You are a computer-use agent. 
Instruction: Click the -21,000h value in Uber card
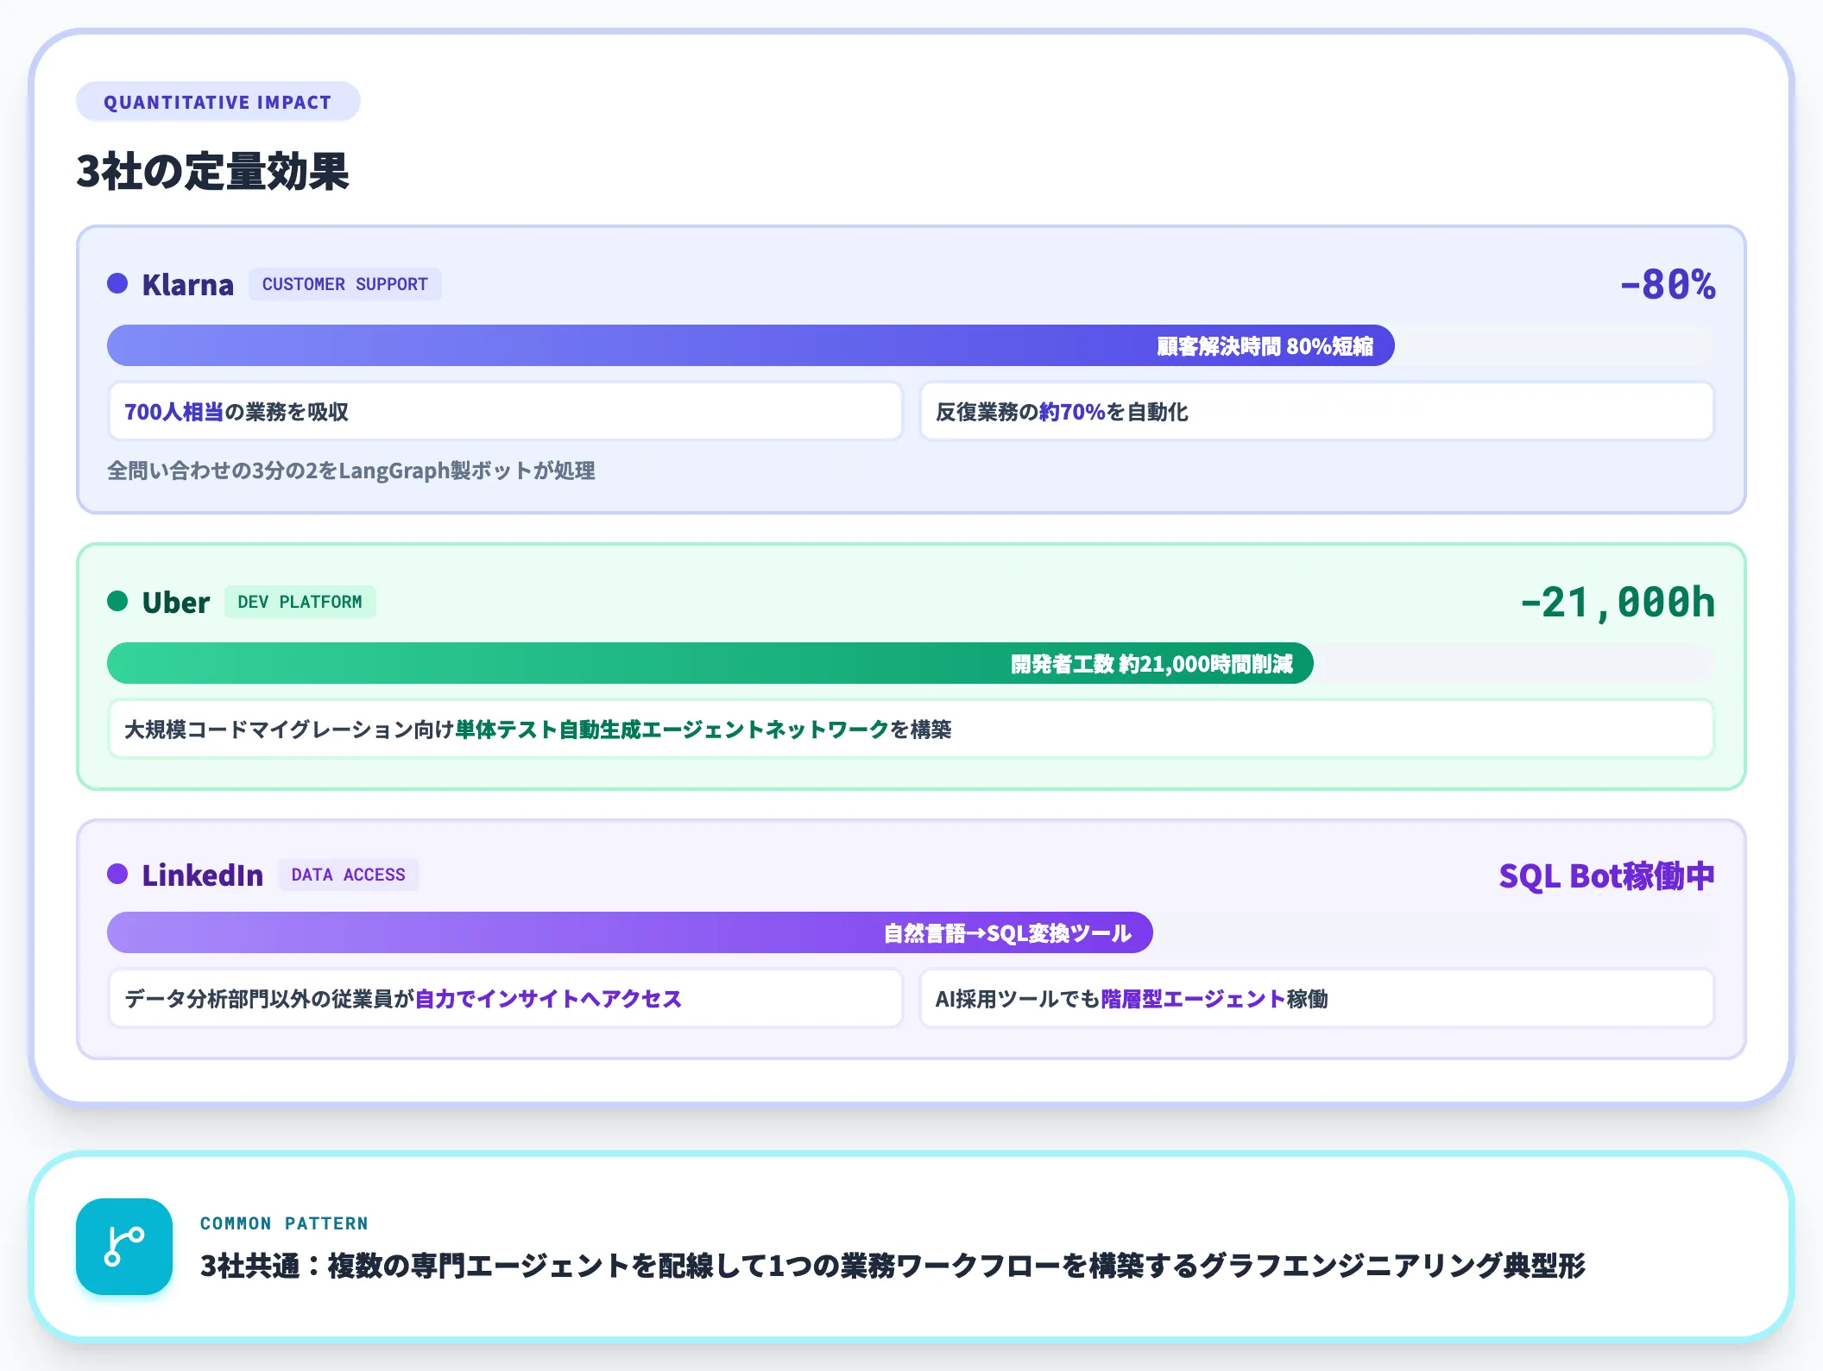[1618, 603]
